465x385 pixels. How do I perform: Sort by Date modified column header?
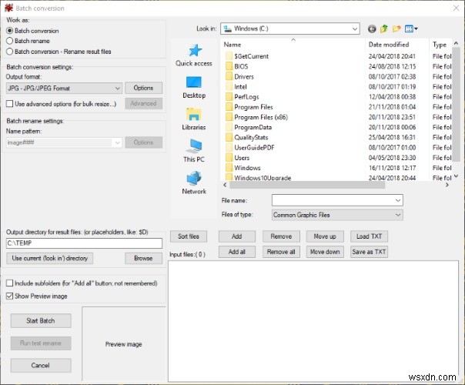point(389,45)
